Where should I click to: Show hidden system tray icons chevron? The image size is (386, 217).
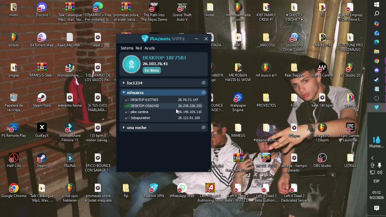coord(372,158)
